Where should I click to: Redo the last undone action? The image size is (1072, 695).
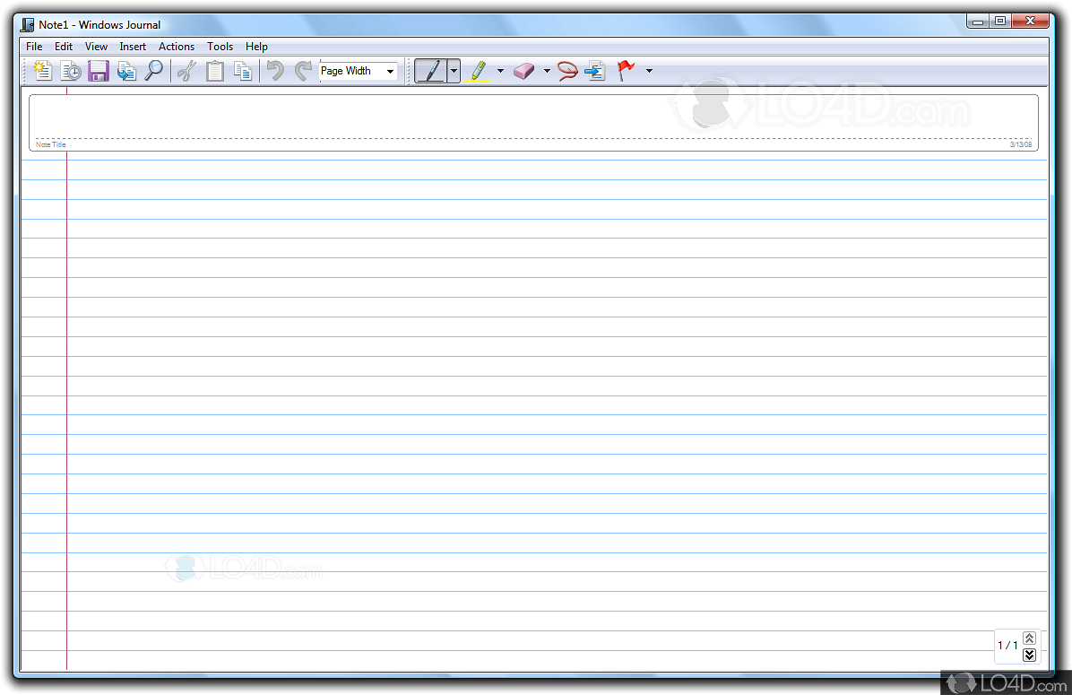303,71
